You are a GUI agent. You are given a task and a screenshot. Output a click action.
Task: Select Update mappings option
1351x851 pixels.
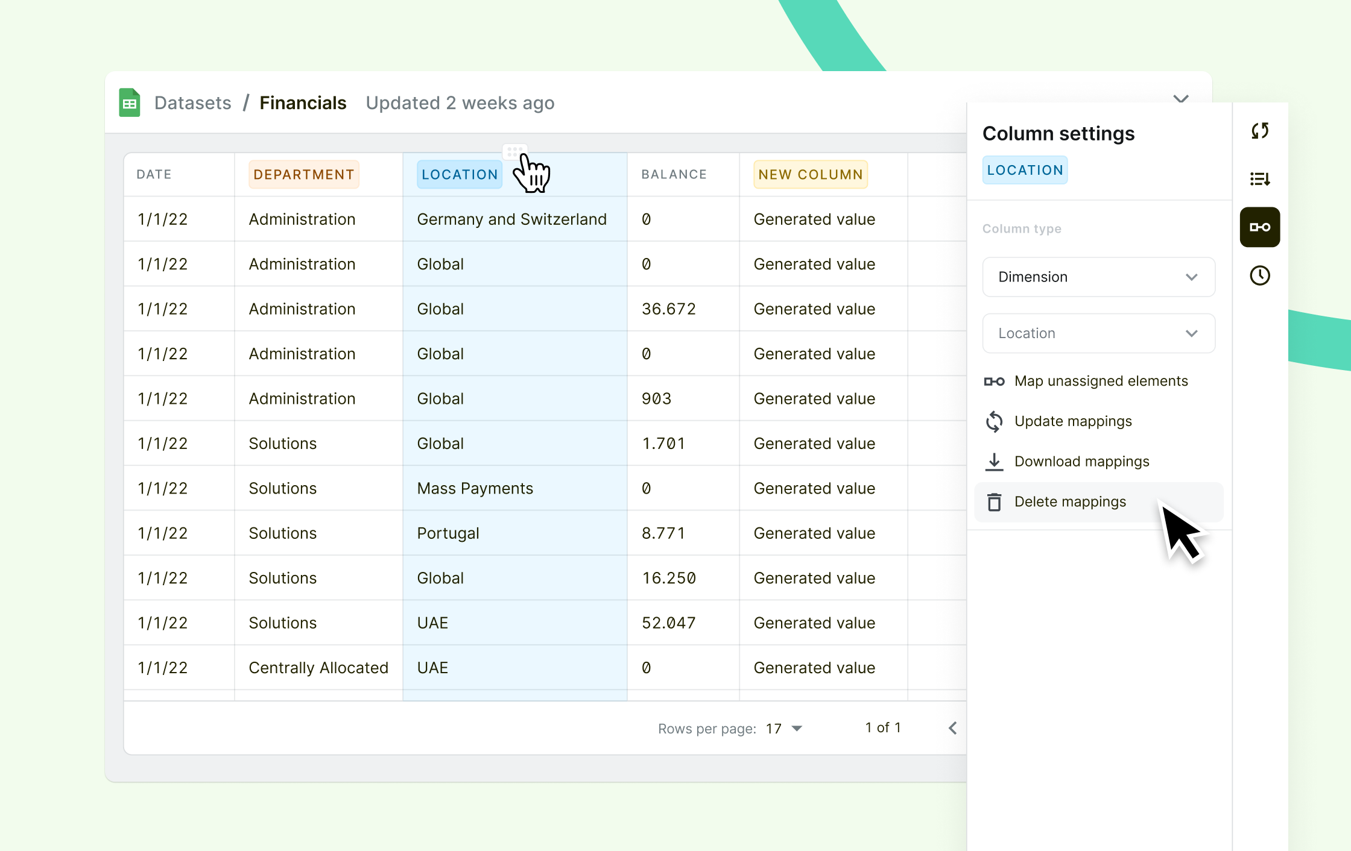coord(1072,421)
